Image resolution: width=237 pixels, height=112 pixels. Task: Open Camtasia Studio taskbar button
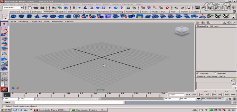[89, 110]
